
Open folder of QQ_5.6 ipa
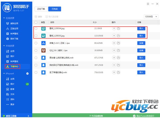pos(118,50)
